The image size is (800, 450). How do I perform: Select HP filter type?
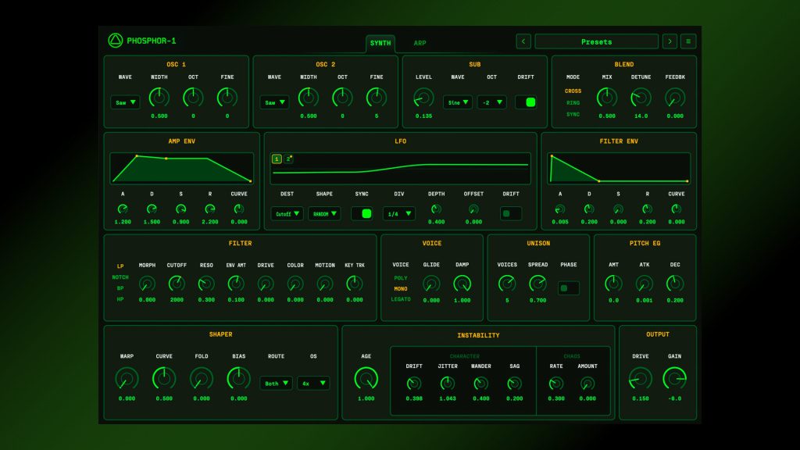click(120, 299)
